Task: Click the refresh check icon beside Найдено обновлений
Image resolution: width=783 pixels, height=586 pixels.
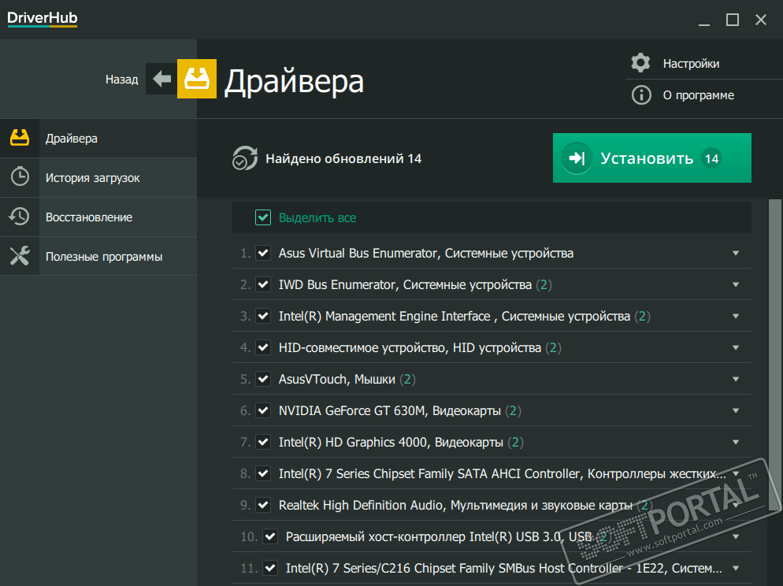Action: (245, 158)
